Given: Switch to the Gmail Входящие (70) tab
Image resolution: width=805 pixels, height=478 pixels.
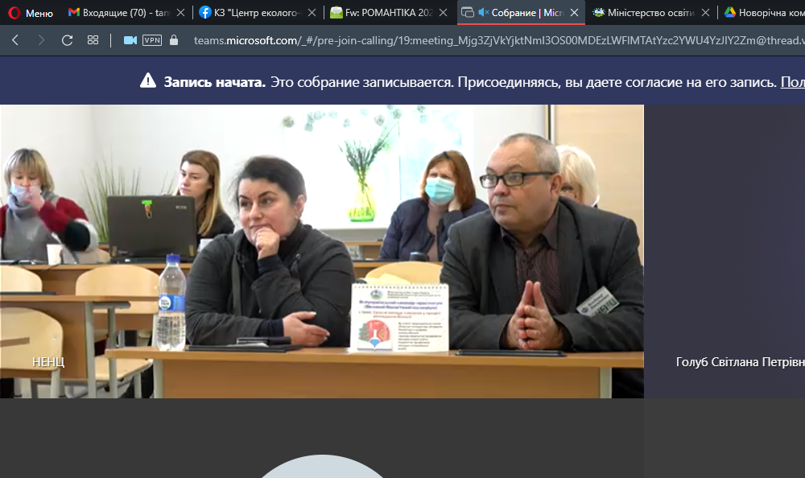Looking at the screenshot, I should [x=126, y=12].
